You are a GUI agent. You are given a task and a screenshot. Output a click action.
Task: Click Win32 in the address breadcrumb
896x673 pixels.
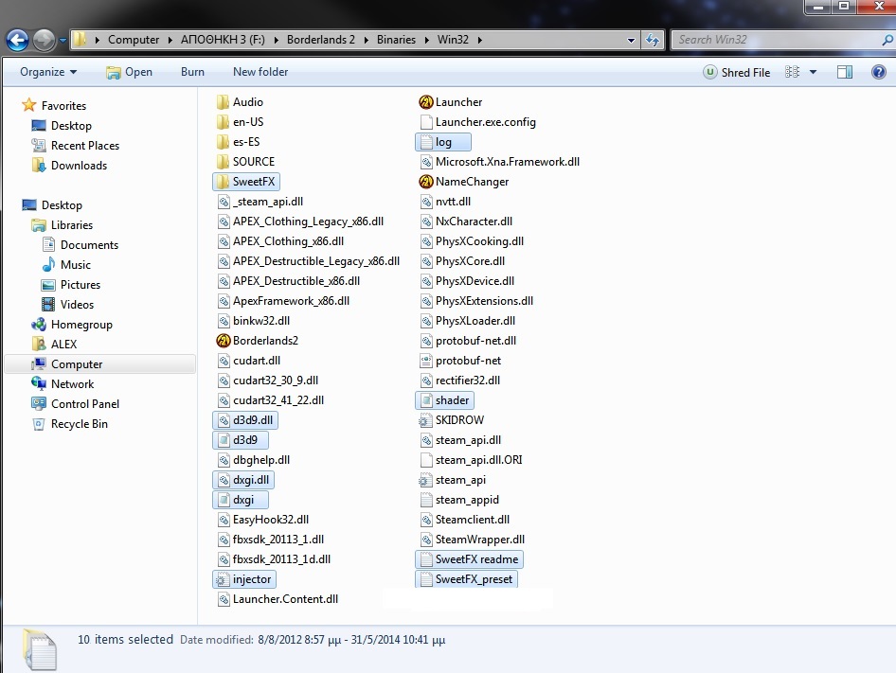453,40
